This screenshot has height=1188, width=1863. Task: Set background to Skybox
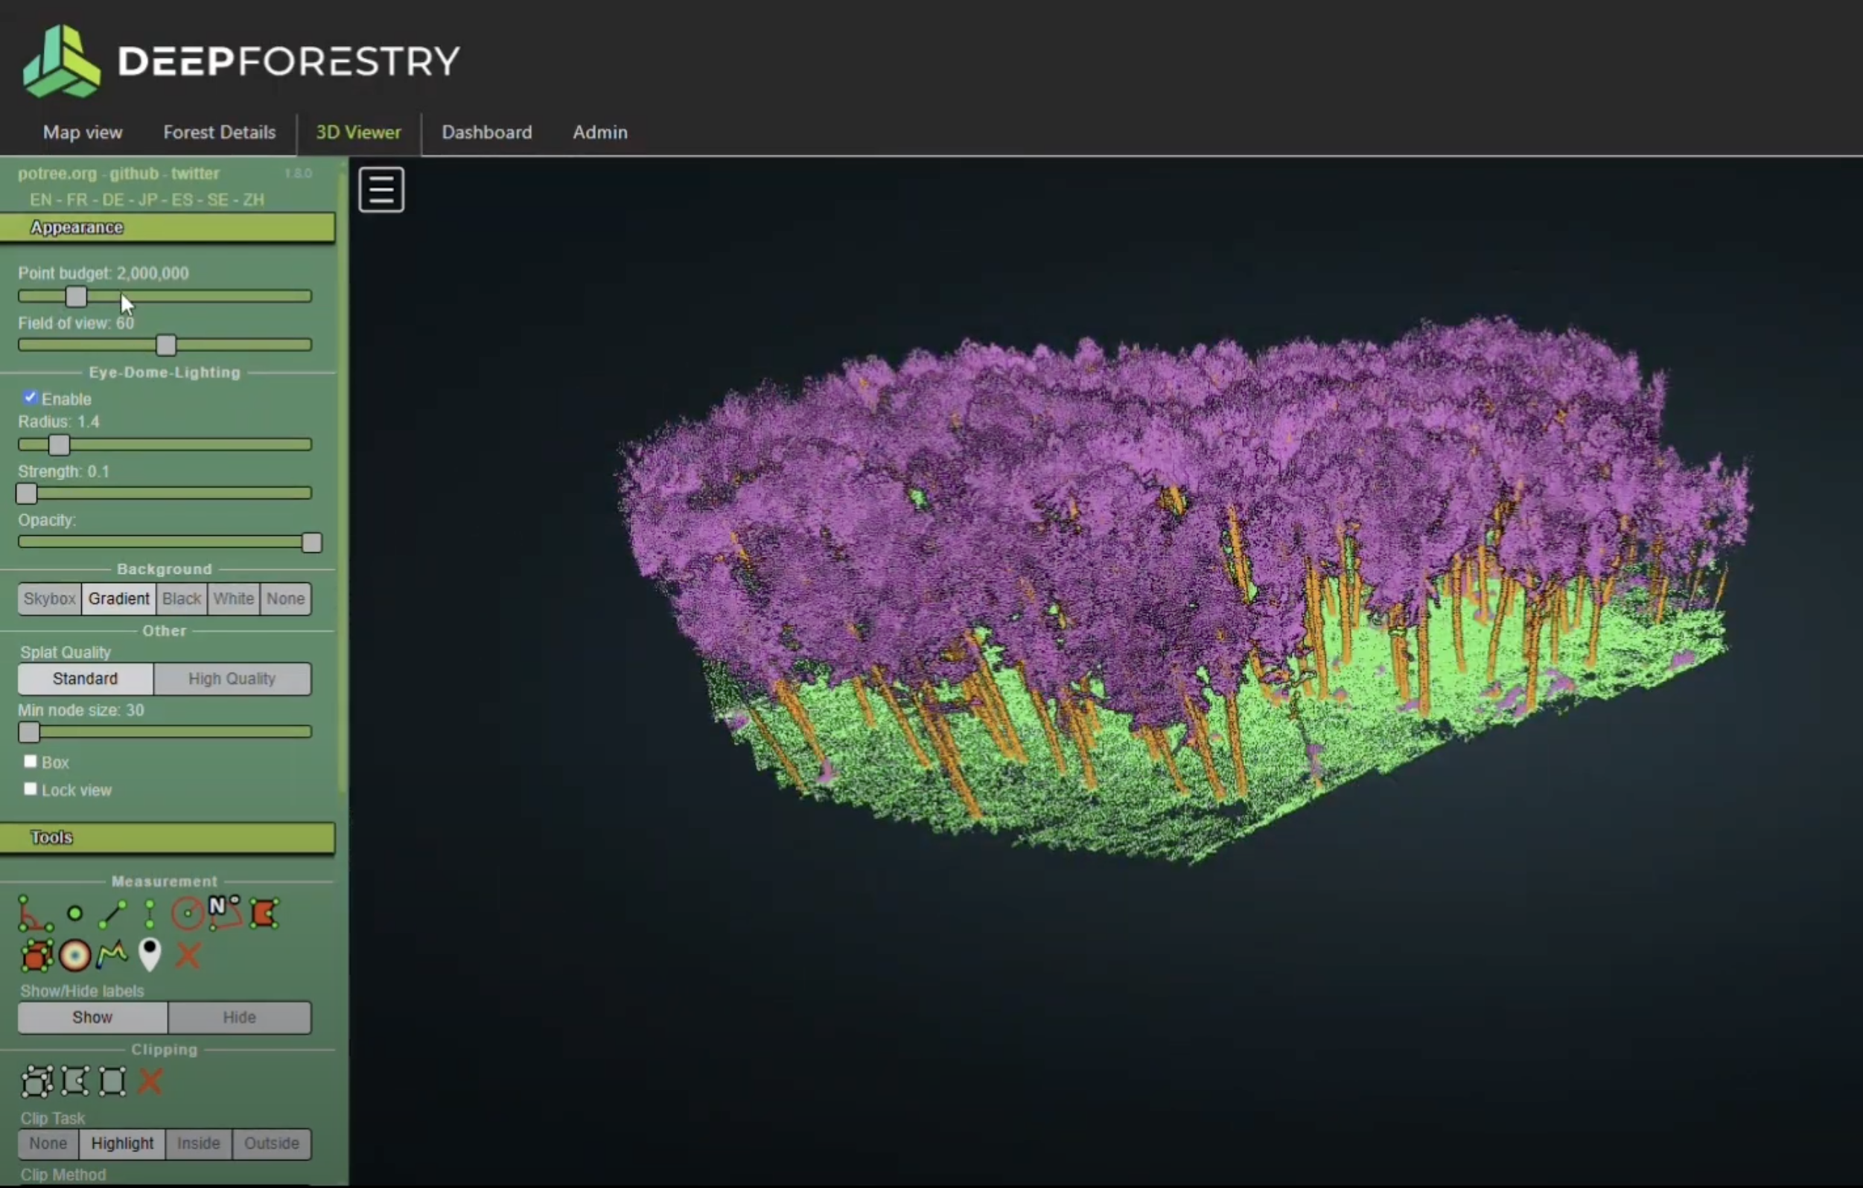pos(49,598)
